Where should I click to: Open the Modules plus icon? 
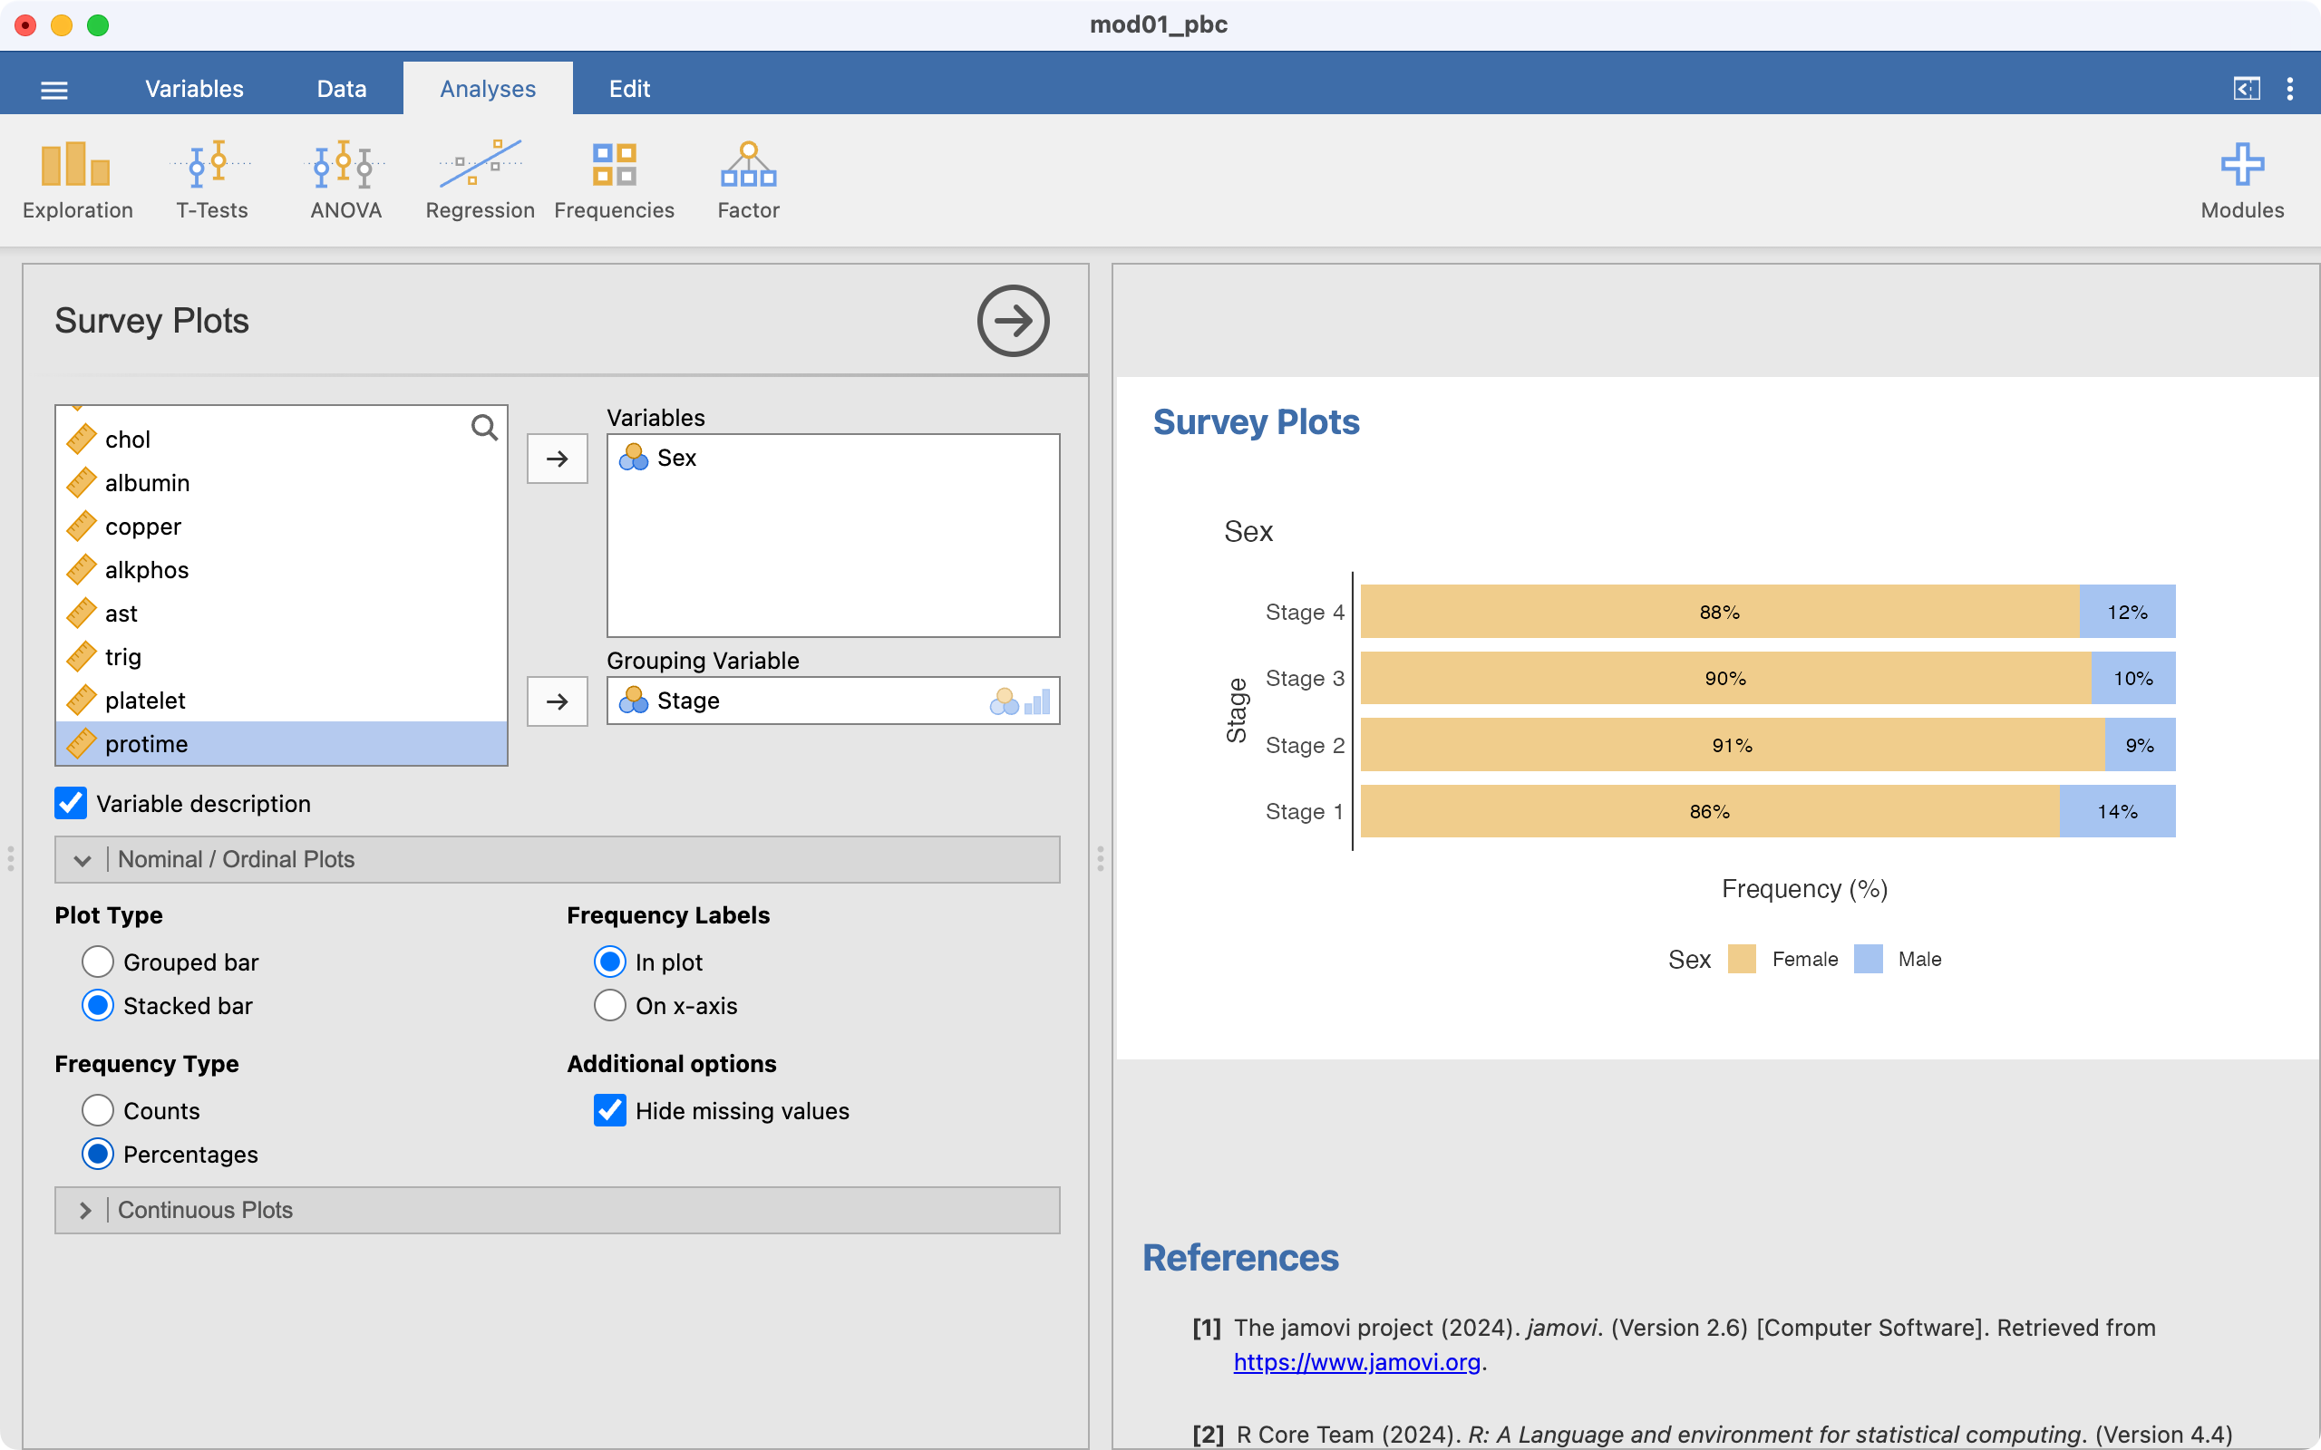pos(2241,180)
